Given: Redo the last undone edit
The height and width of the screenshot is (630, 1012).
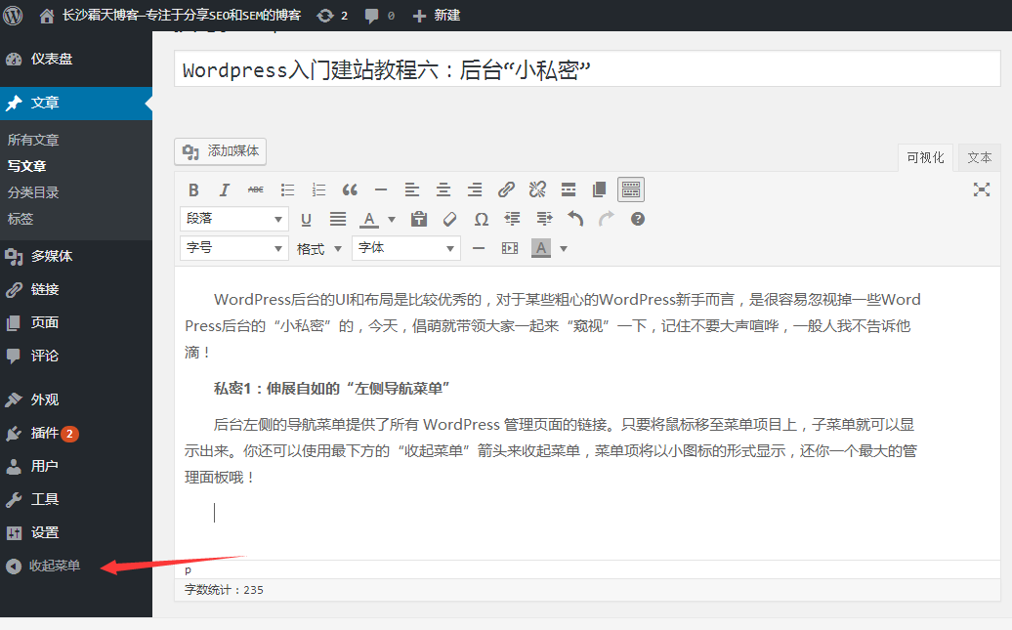Looking at the screenshot, I should (606, 220).
